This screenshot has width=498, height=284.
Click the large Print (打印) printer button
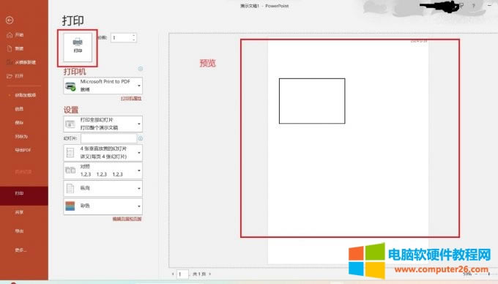pyautogui.click(x=78, y=48)
